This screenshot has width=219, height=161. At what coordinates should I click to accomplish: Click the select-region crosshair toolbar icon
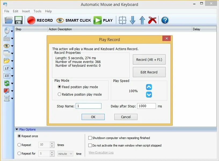click(x=122, y=20)
